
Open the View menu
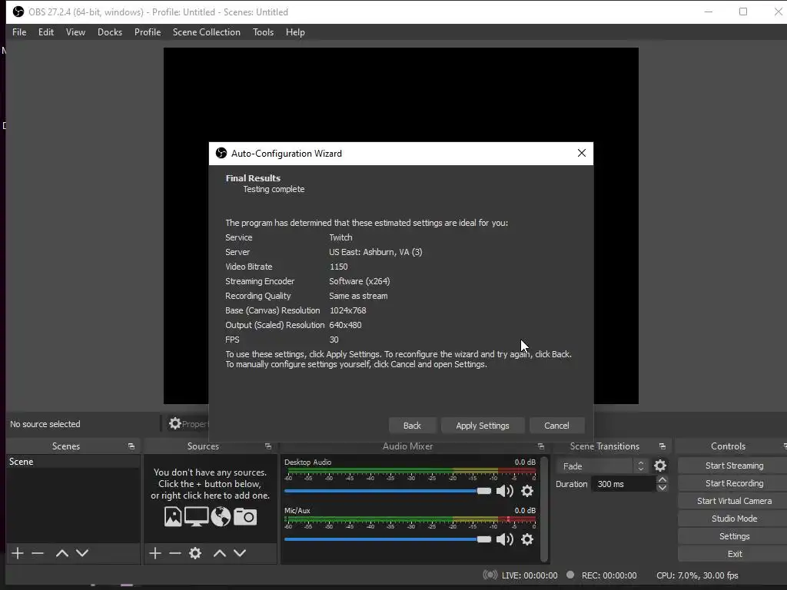click(75, 32)
